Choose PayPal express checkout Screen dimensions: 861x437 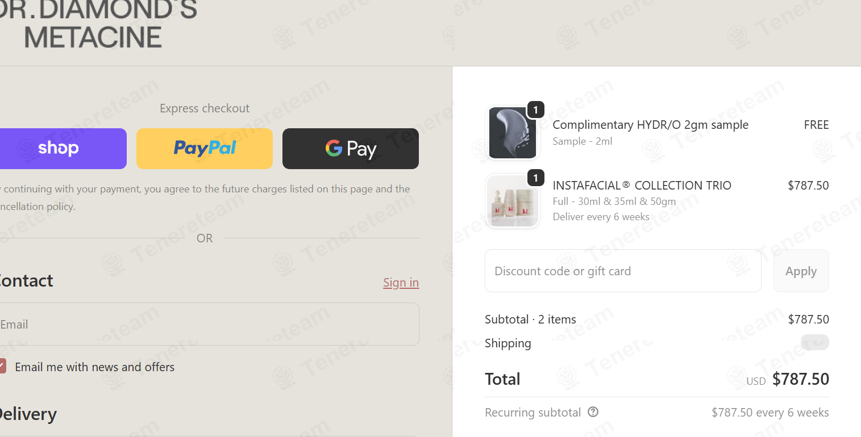coord(205,149)
